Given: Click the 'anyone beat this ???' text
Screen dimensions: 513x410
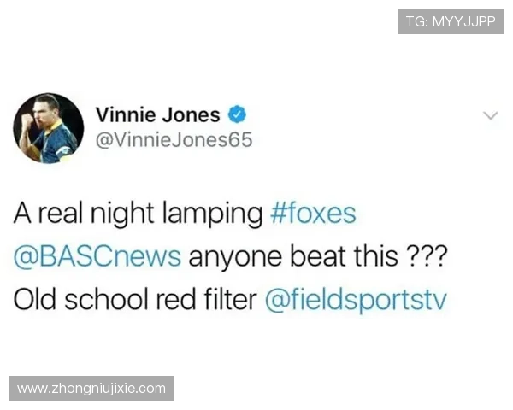Looking at the screenshot, I should pos(317,257).
